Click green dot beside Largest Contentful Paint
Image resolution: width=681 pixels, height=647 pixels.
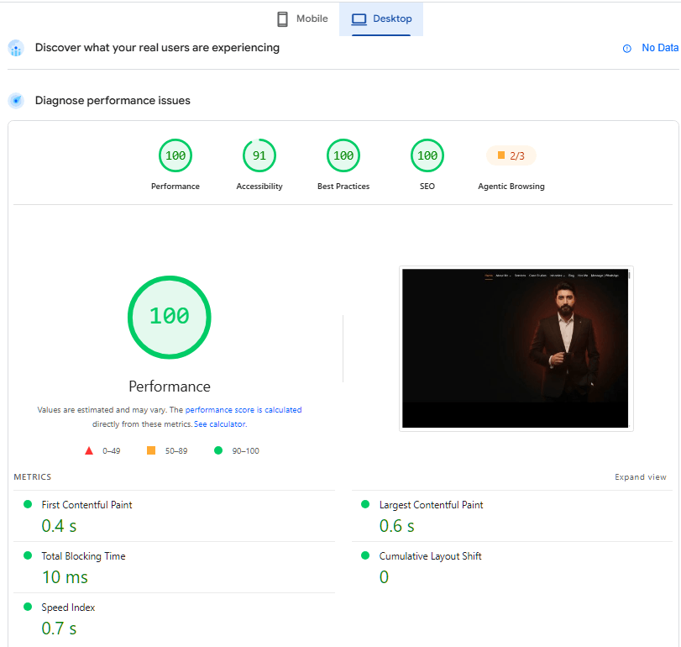point(365,504)
